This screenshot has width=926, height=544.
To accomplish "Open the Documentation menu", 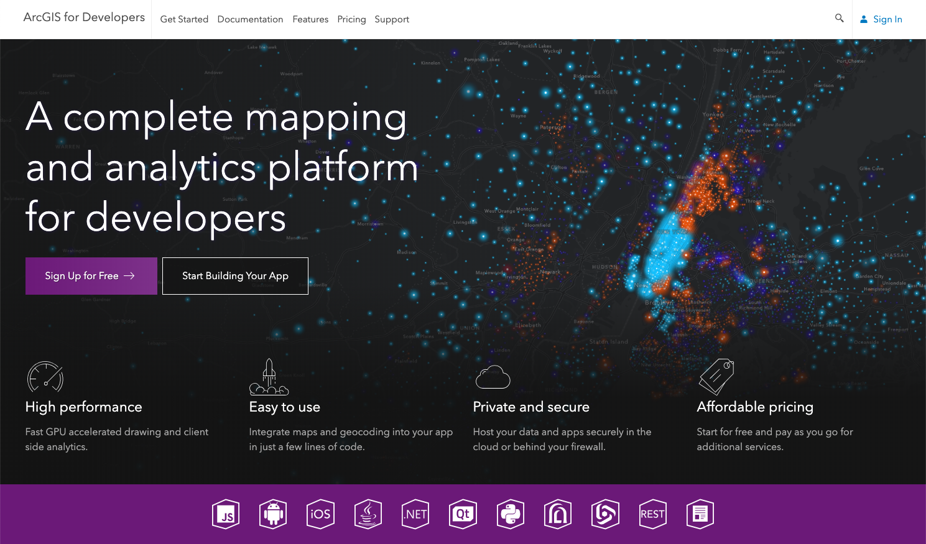I will pyautogui.click(x=250, y=19).
